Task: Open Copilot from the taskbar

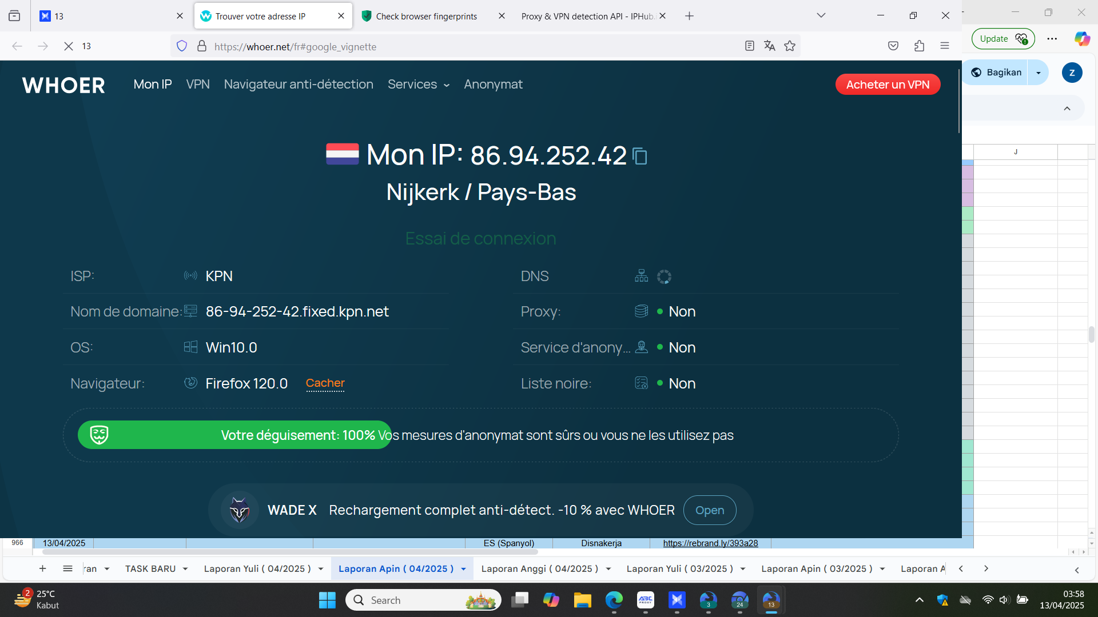Action: [551, 600]
